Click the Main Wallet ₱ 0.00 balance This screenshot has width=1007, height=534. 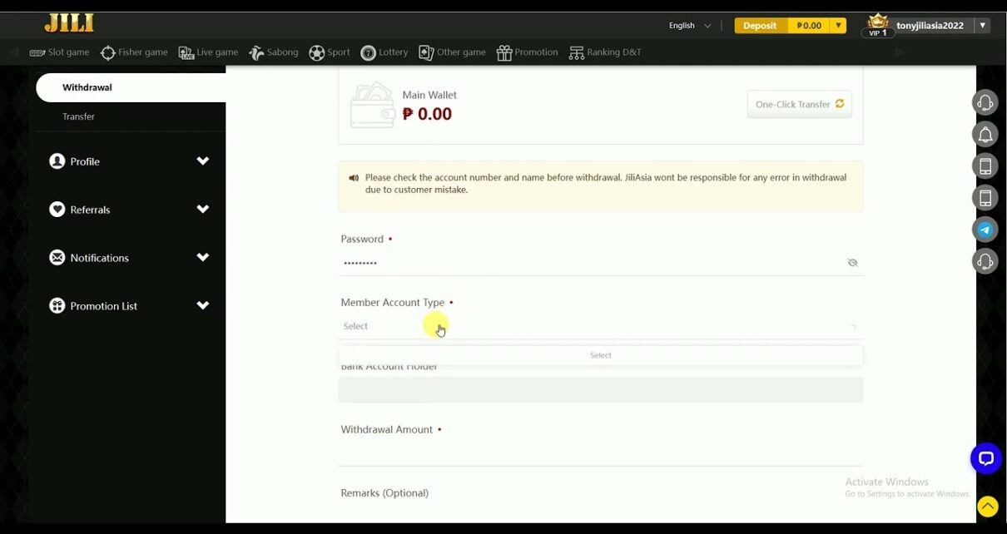coord(427,114)
